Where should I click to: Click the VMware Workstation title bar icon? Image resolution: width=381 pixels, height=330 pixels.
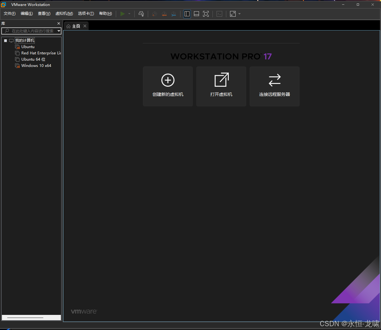[x=3, y=4]
